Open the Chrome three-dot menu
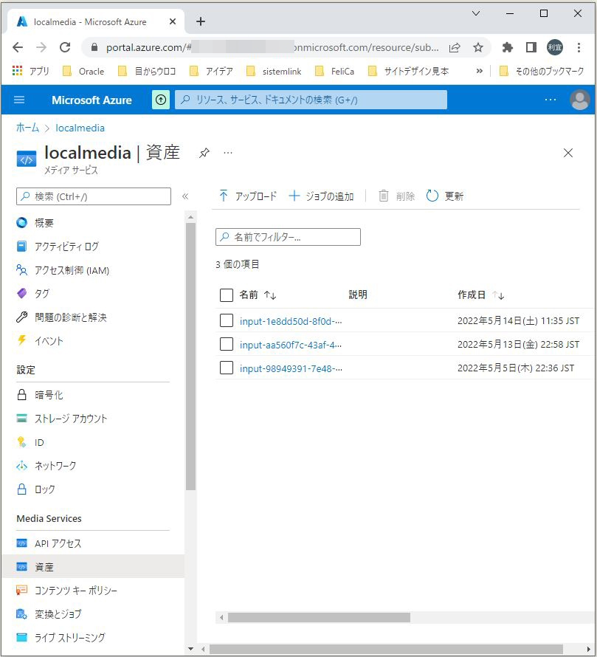 click(579, 47)
